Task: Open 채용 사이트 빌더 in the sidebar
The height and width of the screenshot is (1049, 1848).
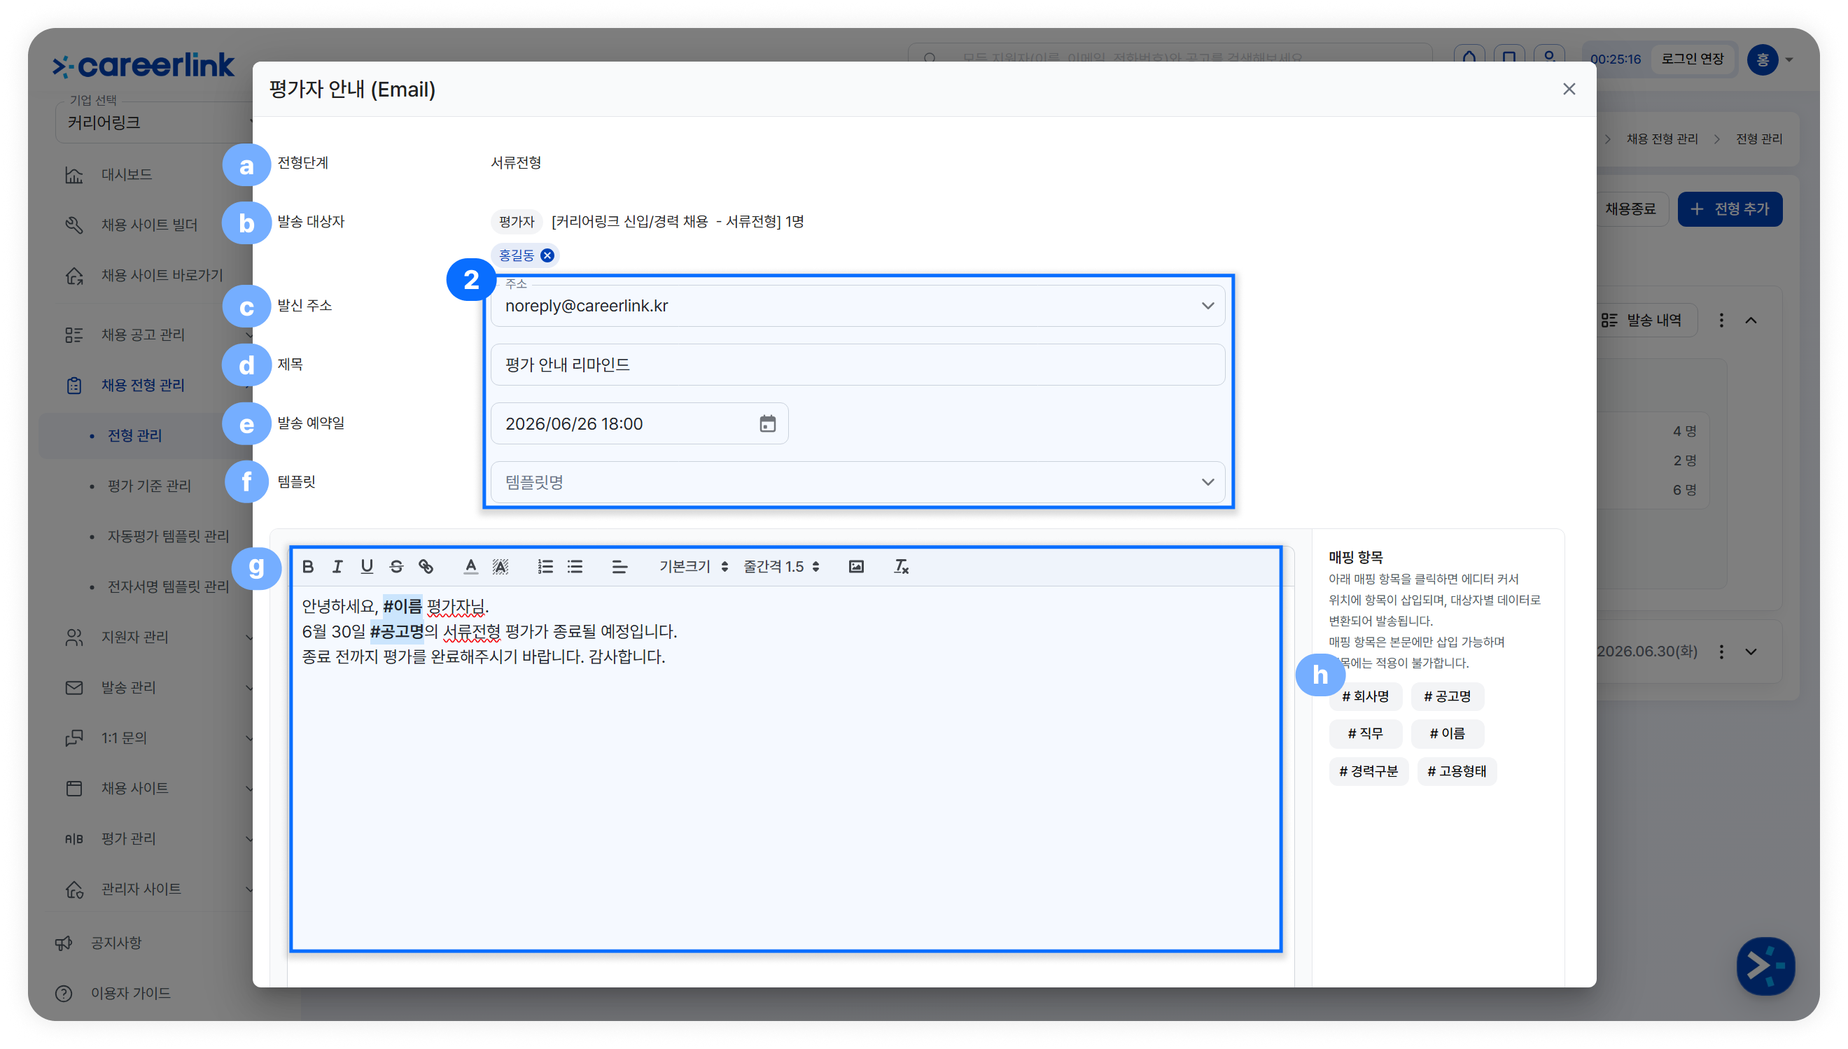Action: pyautogui.click(x=149, y=225)
